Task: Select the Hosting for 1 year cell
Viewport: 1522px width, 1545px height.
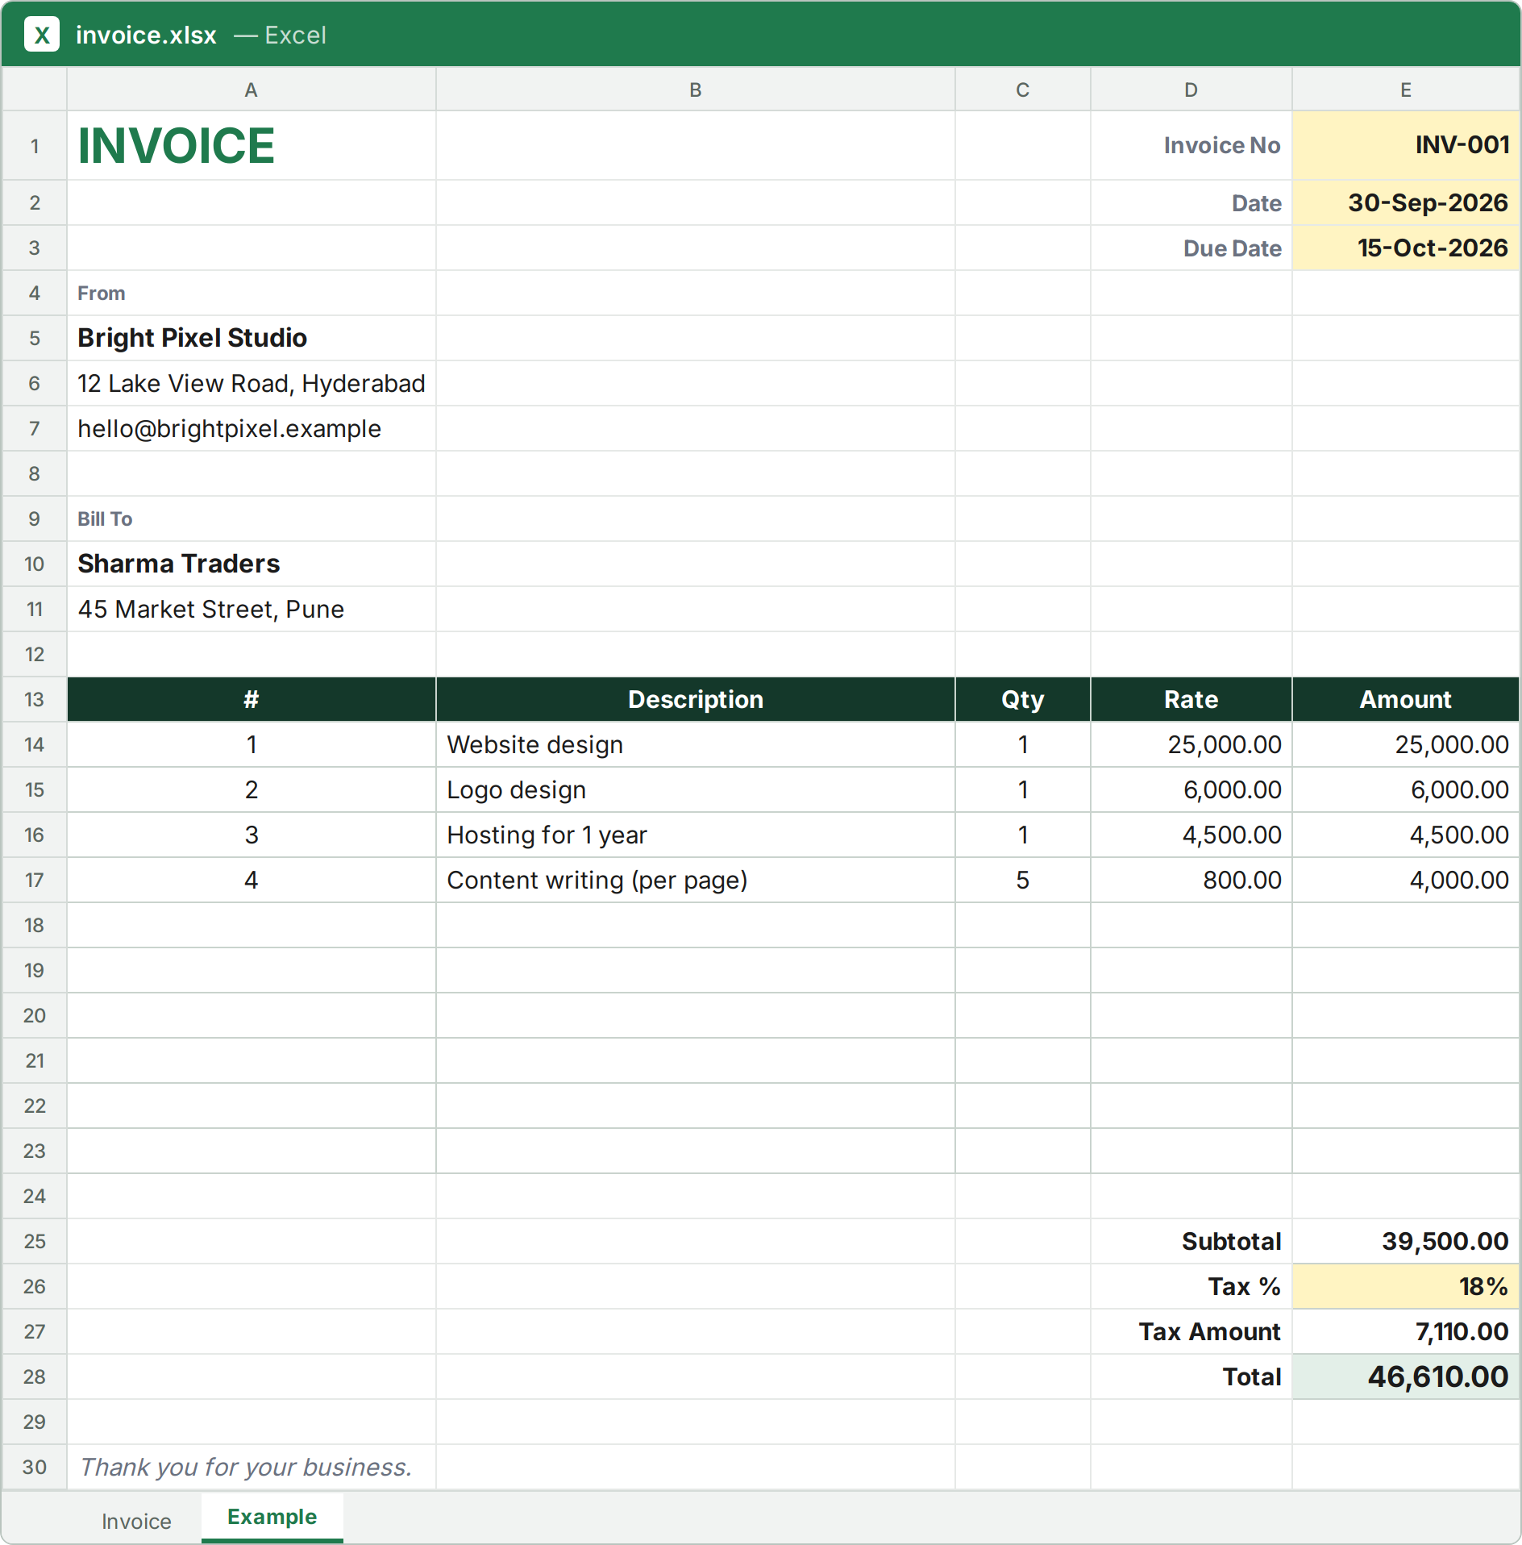Action: tap(696, 835)
